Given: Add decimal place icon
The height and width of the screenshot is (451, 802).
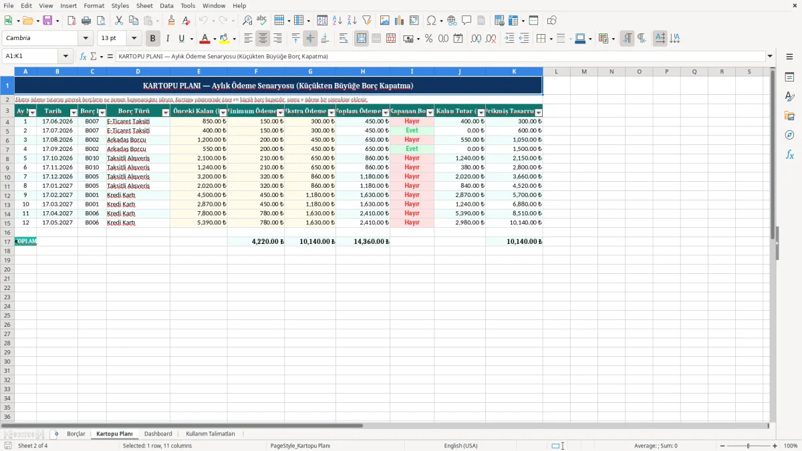Looking at the screenshot, I should (x=477, y=39).
